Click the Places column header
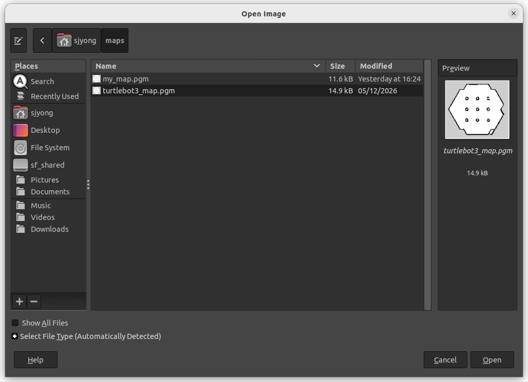Viewport: 528px width, 382px height. point(48,66)
